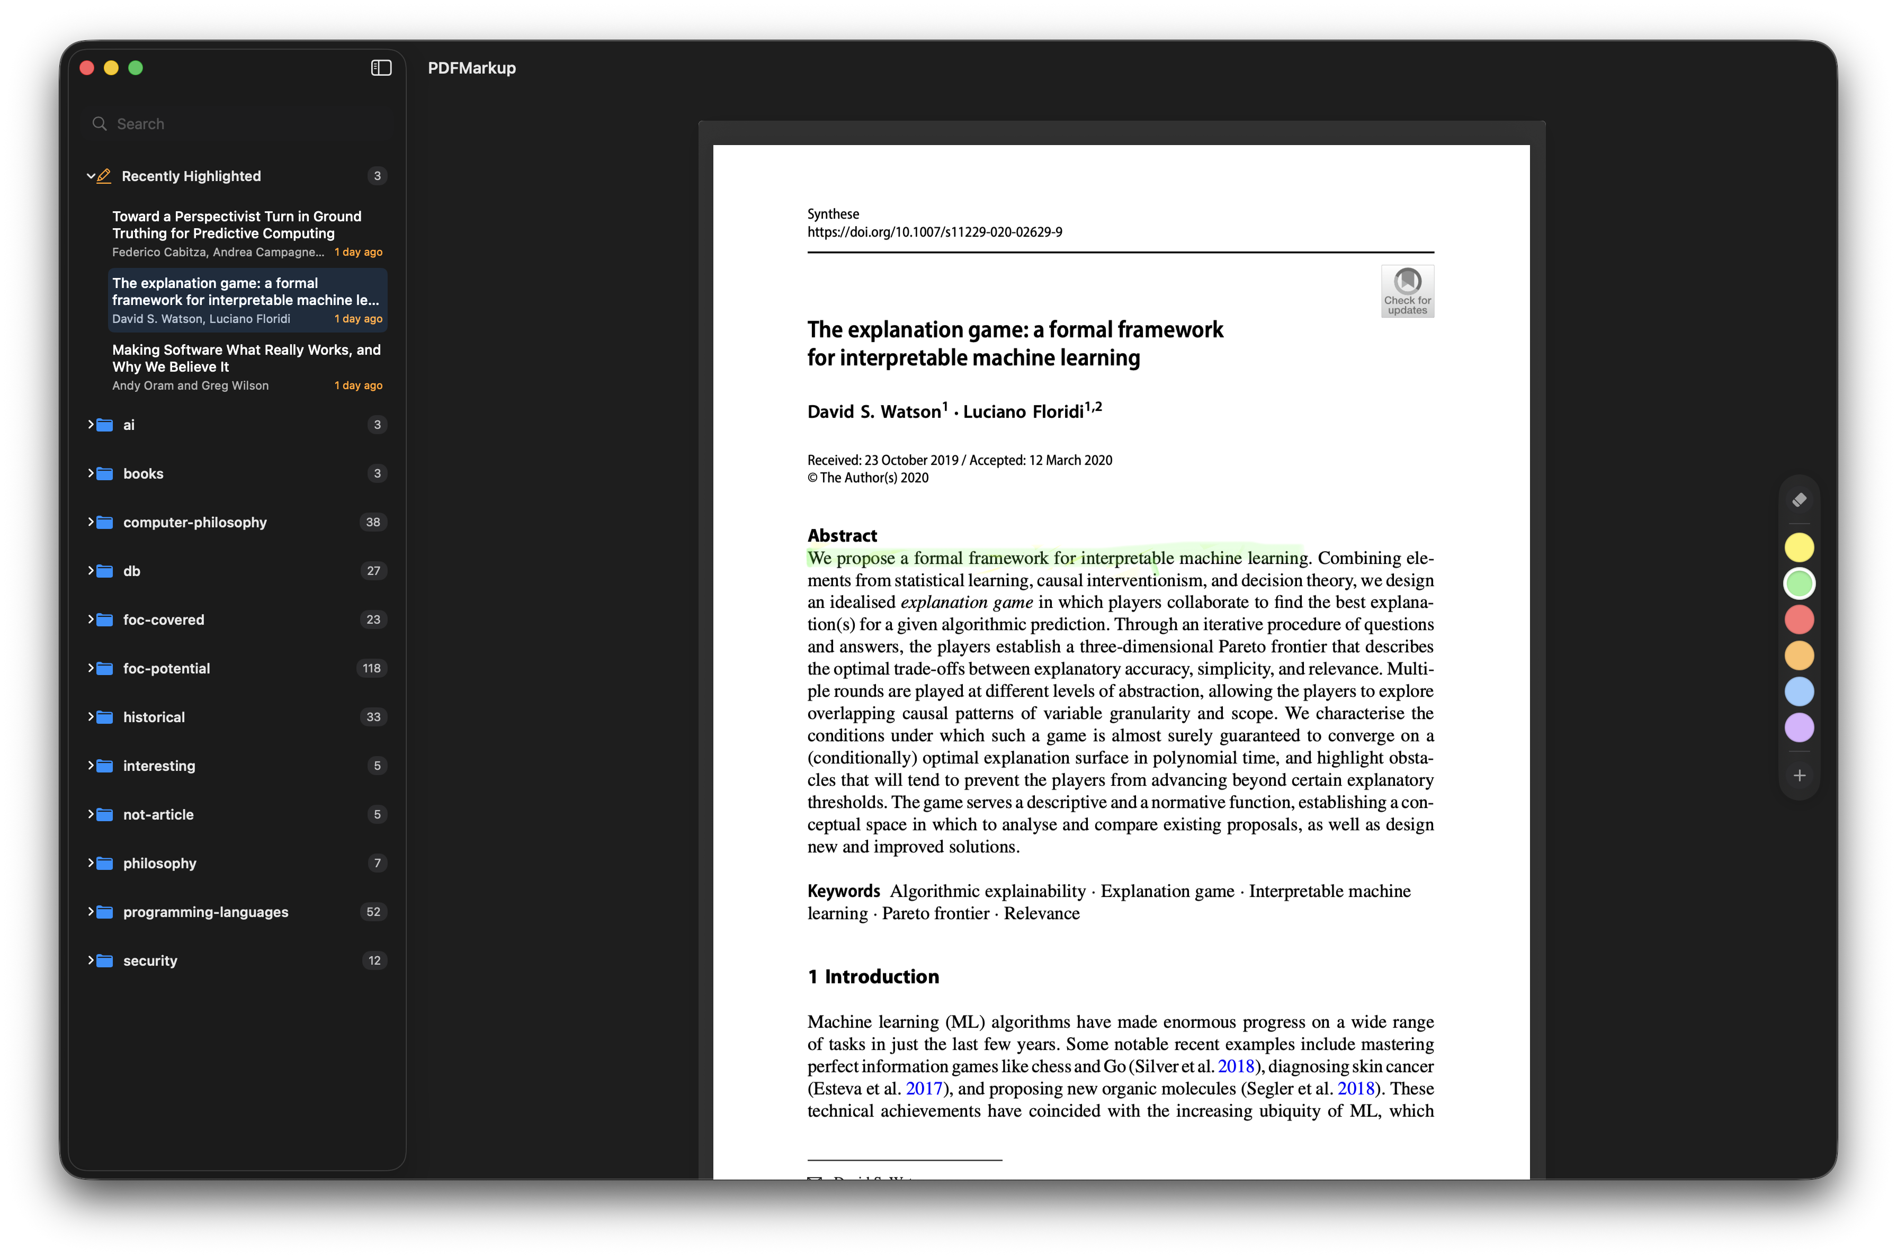Viewport: 1897px width, 1258px height.
Task: Click the search magnifier icon
Action: point(100,123)
